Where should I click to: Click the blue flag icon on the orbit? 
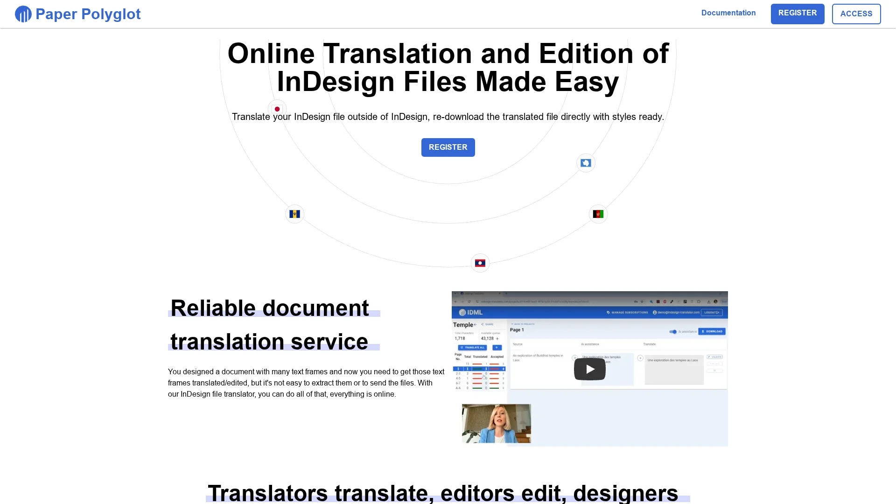[x=586, y=163]
